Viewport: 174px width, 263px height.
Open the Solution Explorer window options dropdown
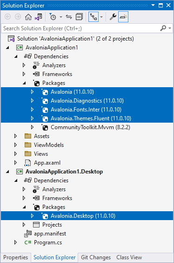coord(153,6)
